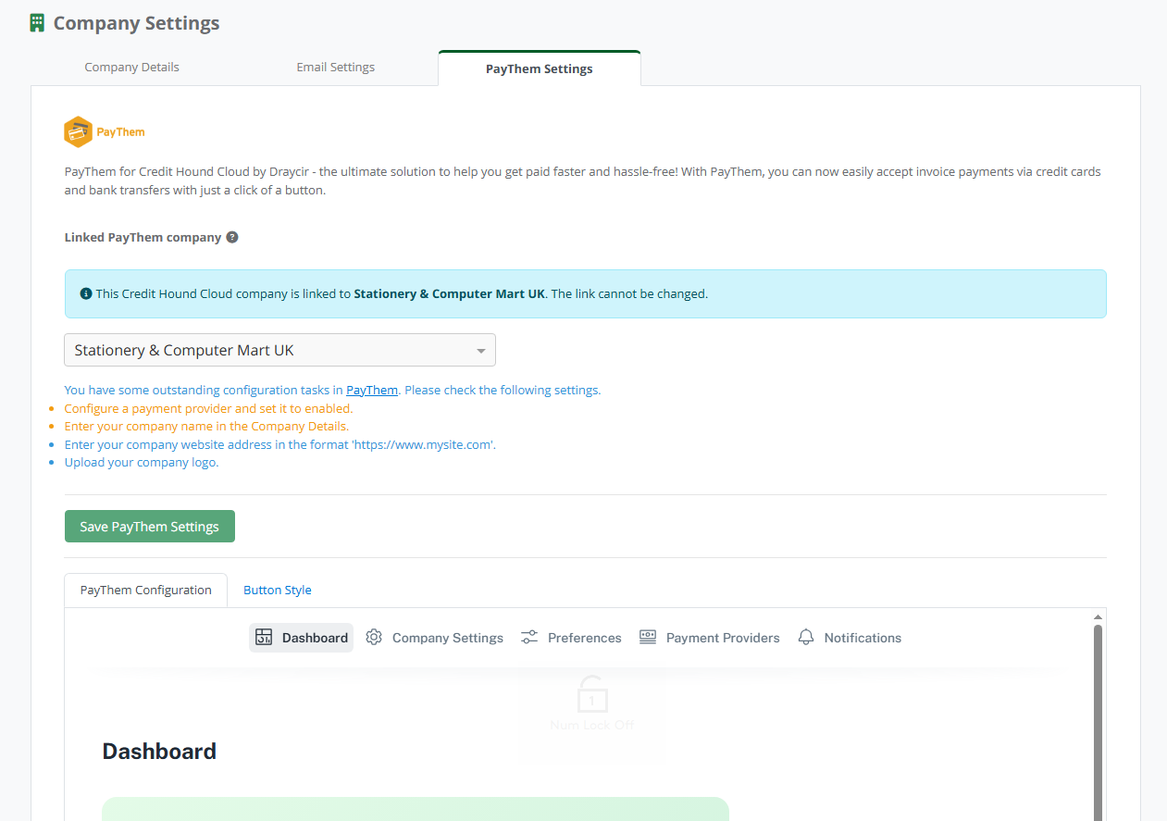Viewport: 1167px width, 821px height.
Task: Click 'Enter your company name in the Company Details.'
Action: 206,426
